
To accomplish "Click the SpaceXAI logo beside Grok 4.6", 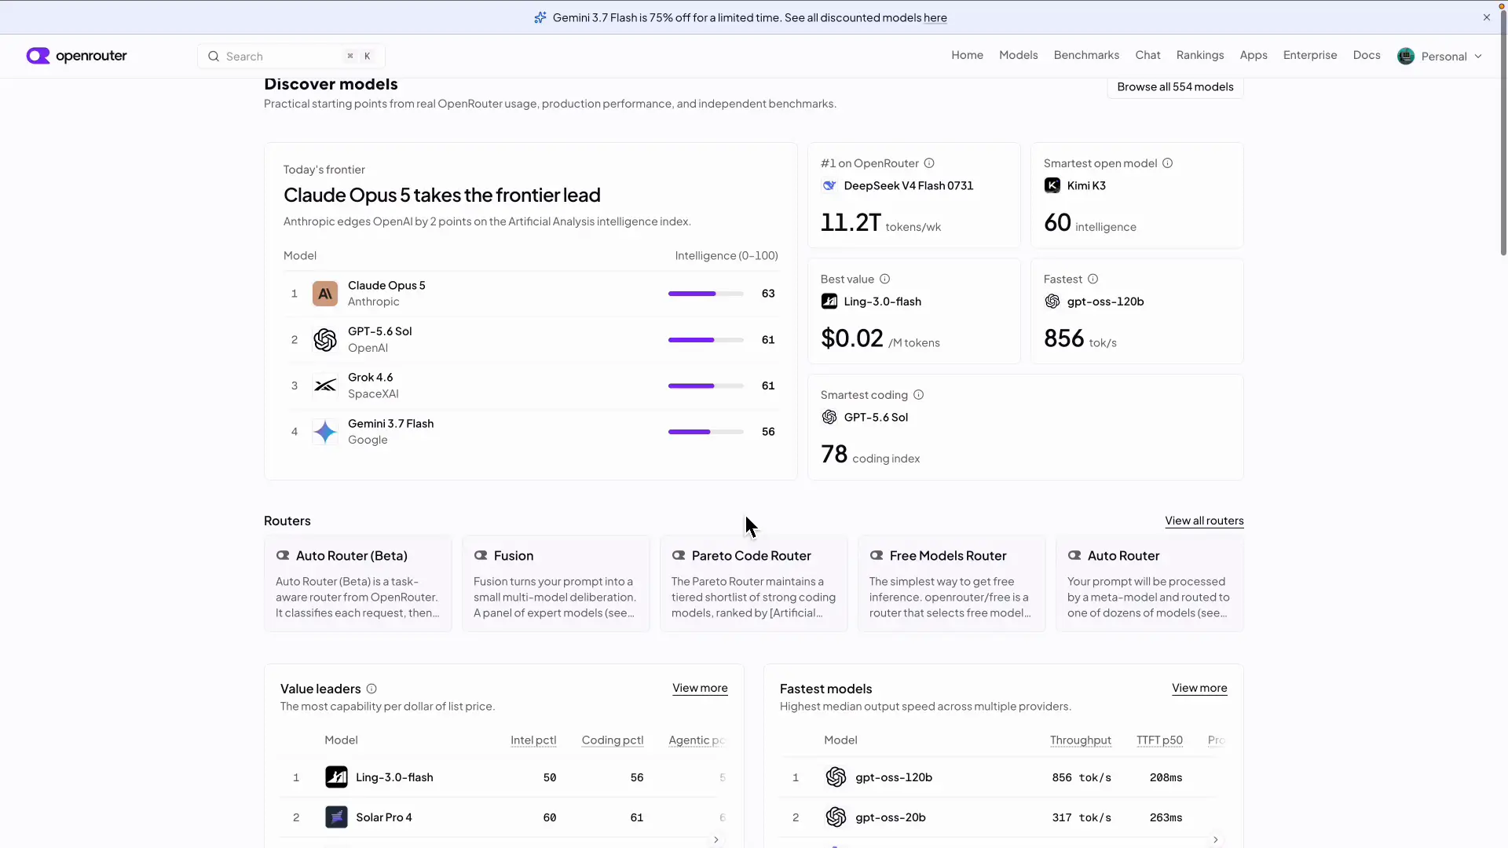I will 325,386.
